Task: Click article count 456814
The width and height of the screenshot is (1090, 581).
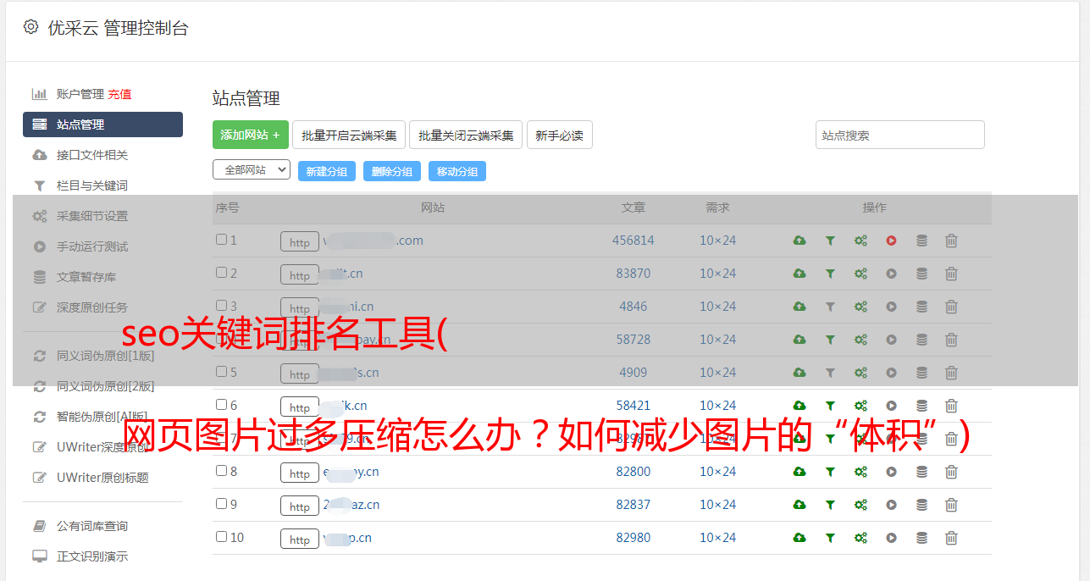Action: tap(634, 241)
